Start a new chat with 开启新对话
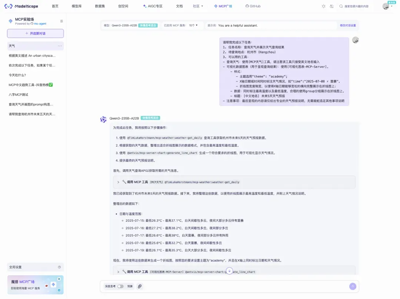Screen dimensions: 400x299 36,33
